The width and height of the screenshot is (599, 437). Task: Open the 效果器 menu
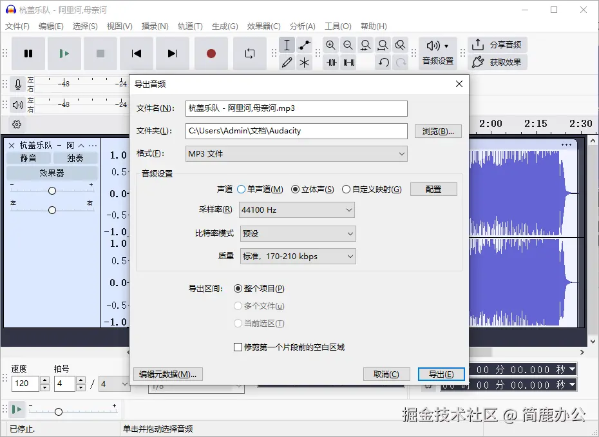click(x=263, y=26)
